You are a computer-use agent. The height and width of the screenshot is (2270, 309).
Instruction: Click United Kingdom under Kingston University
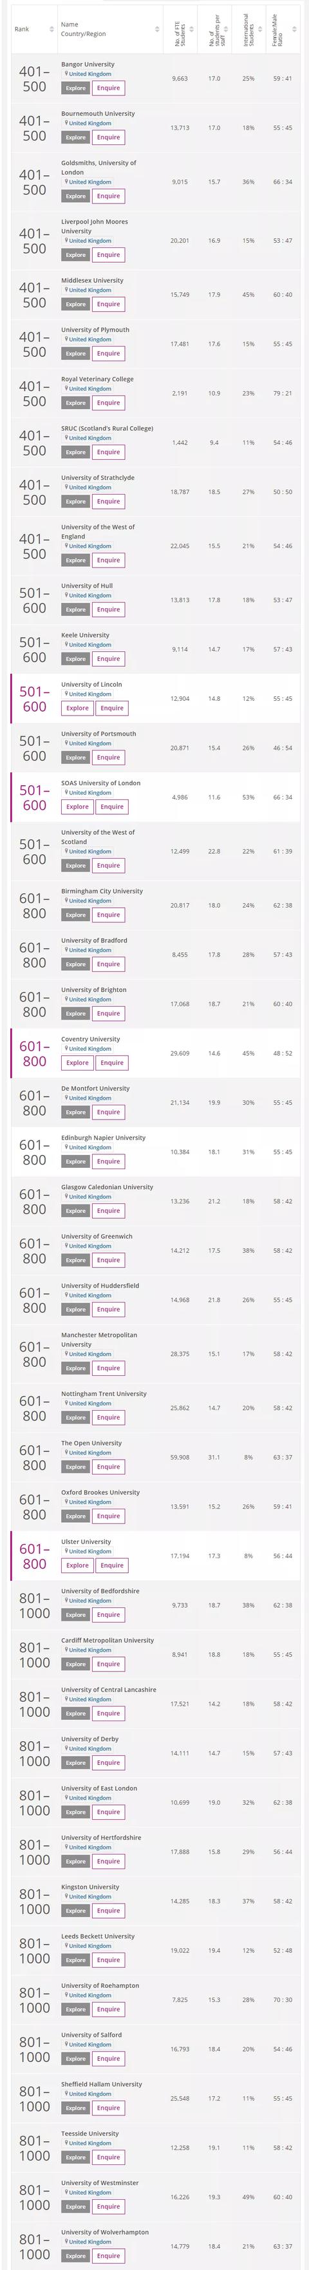coord(89,1896)
